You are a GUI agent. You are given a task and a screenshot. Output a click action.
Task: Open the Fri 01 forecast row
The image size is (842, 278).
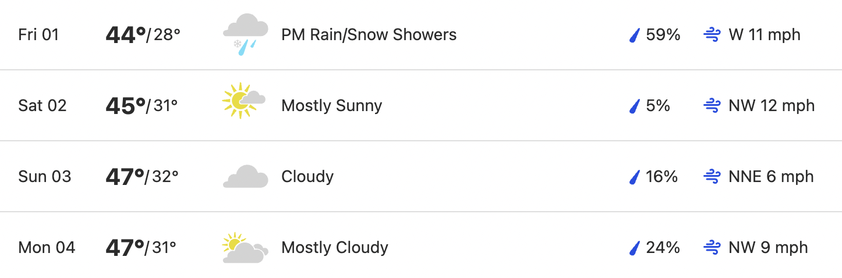421,35
